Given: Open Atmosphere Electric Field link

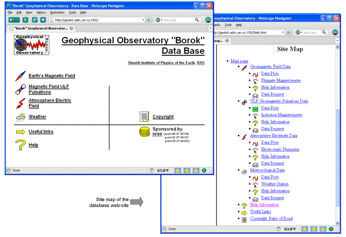Looking at the screenshot, I should (50, 103).
